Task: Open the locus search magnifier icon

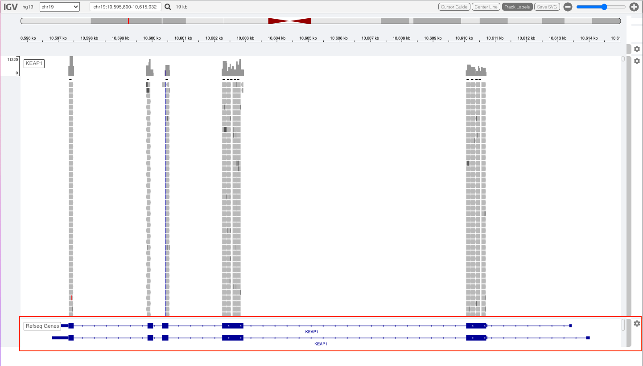Action: click(167, 7)
